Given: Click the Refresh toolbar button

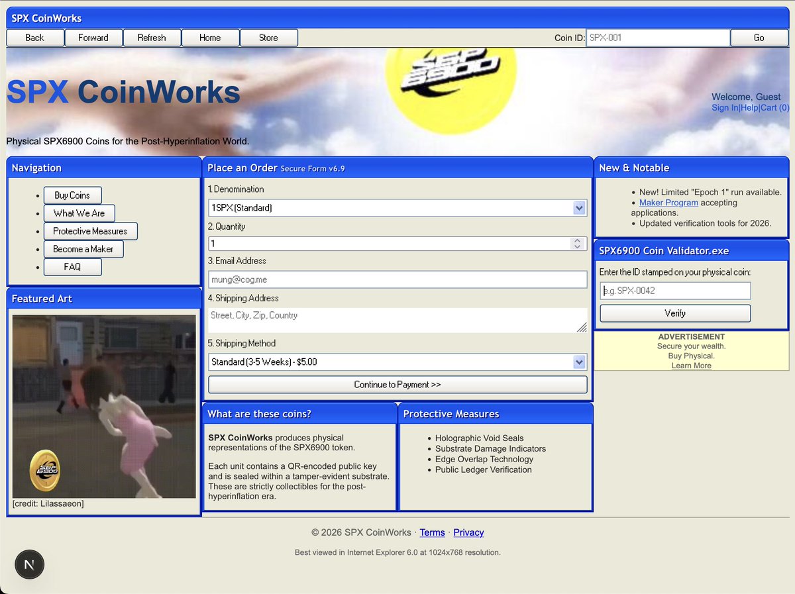Looking at the screenshot, I should click(152, 38).
